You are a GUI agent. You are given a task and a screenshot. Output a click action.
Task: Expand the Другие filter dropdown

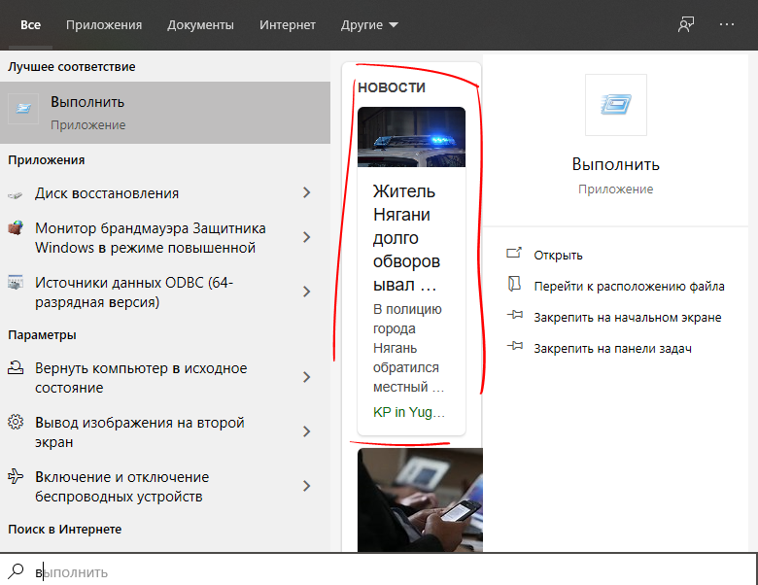coord(369,24)
